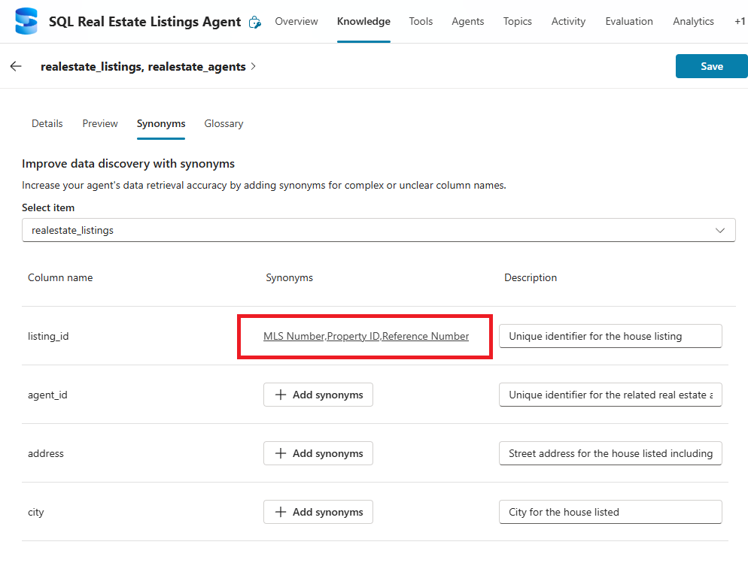Screen dimensions: 748x572
Task: Switch to the Glossary tab
Action: click(223, 123)
